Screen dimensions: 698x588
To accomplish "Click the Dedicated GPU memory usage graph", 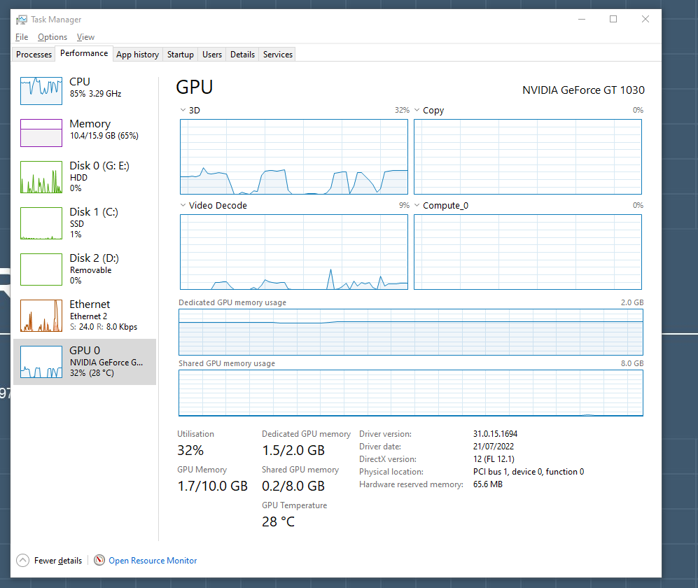I will tap(410, 331).
